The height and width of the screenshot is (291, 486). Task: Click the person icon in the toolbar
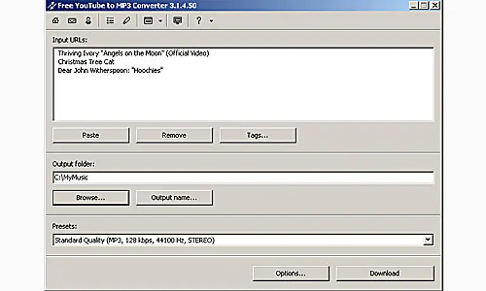(89, 21)
